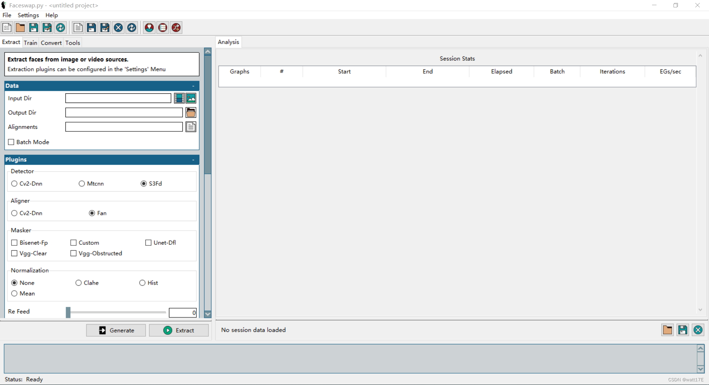The height and width of the screenshot is (385, 709).
Task: Click the New project toolbar icon
Action: coord(7,28)
